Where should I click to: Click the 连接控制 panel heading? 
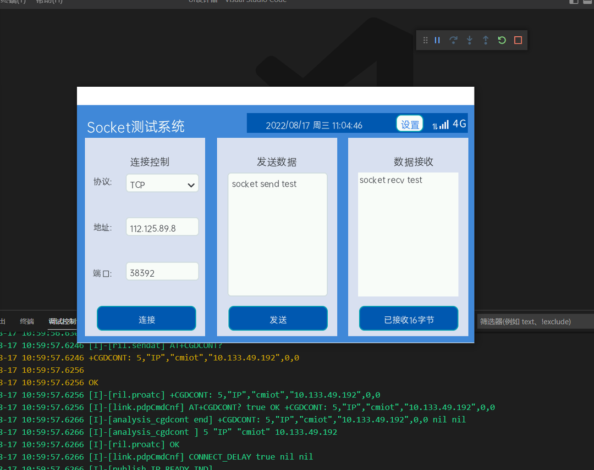click(x=150, y=162)
